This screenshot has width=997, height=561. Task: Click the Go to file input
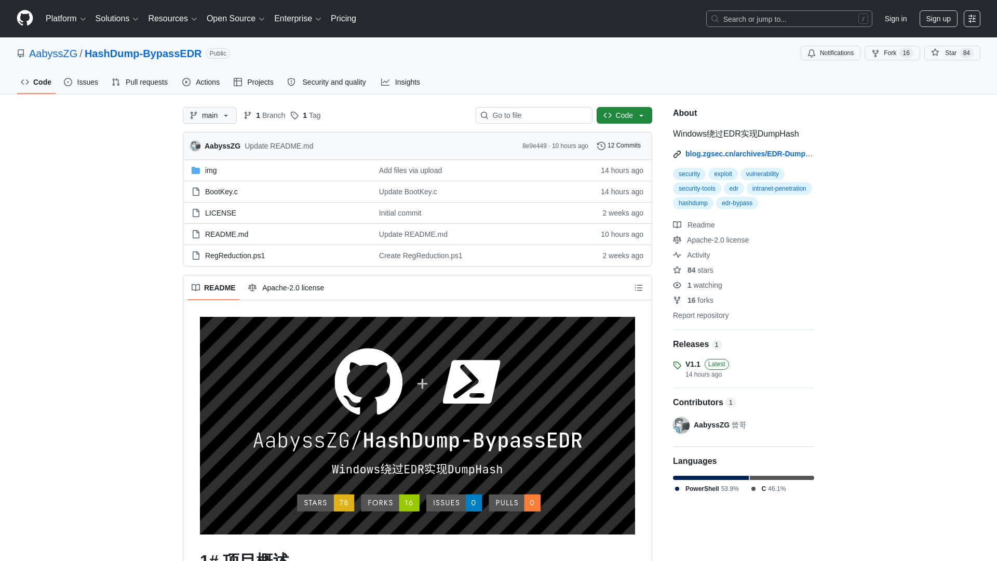(534, 115)
